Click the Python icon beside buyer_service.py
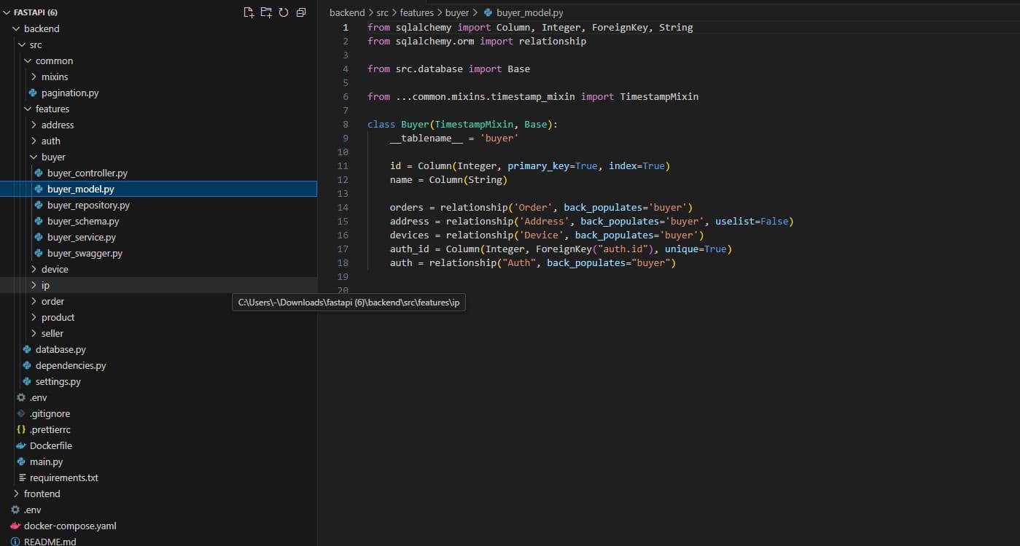 click(39, 237)
